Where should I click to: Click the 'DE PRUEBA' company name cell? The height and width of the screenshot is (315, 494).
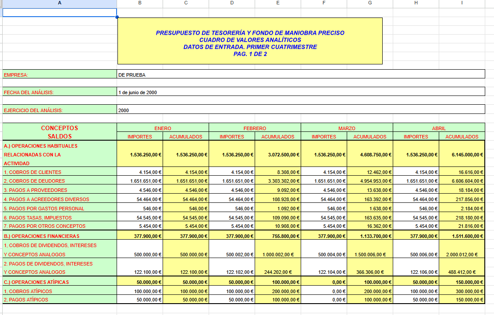(301, 75)
